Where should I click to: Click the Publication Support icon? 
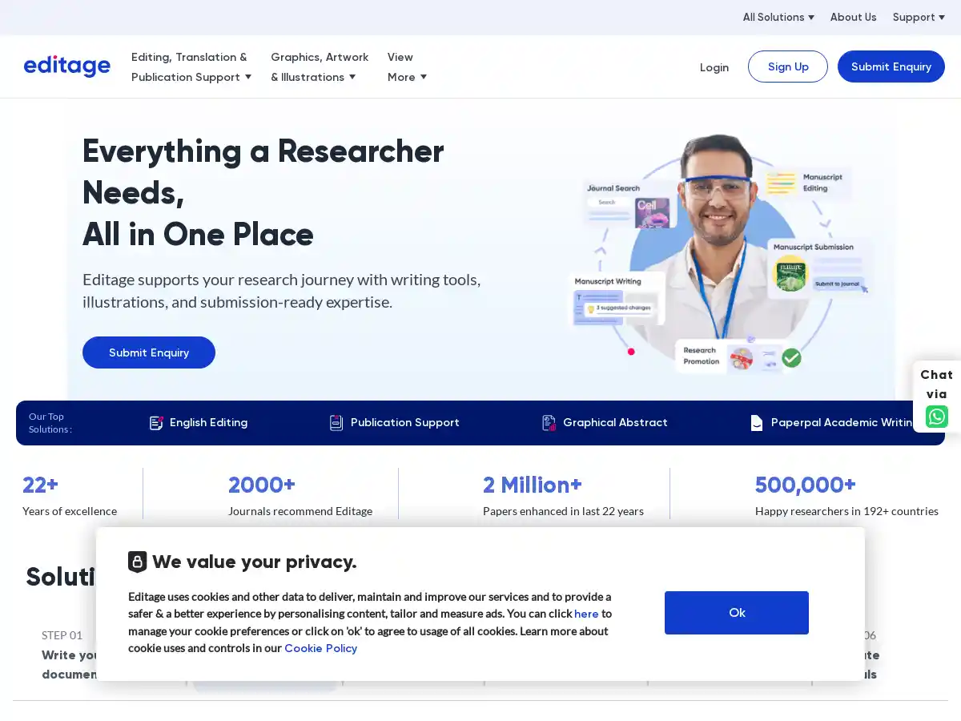click(x=336, y=423)
